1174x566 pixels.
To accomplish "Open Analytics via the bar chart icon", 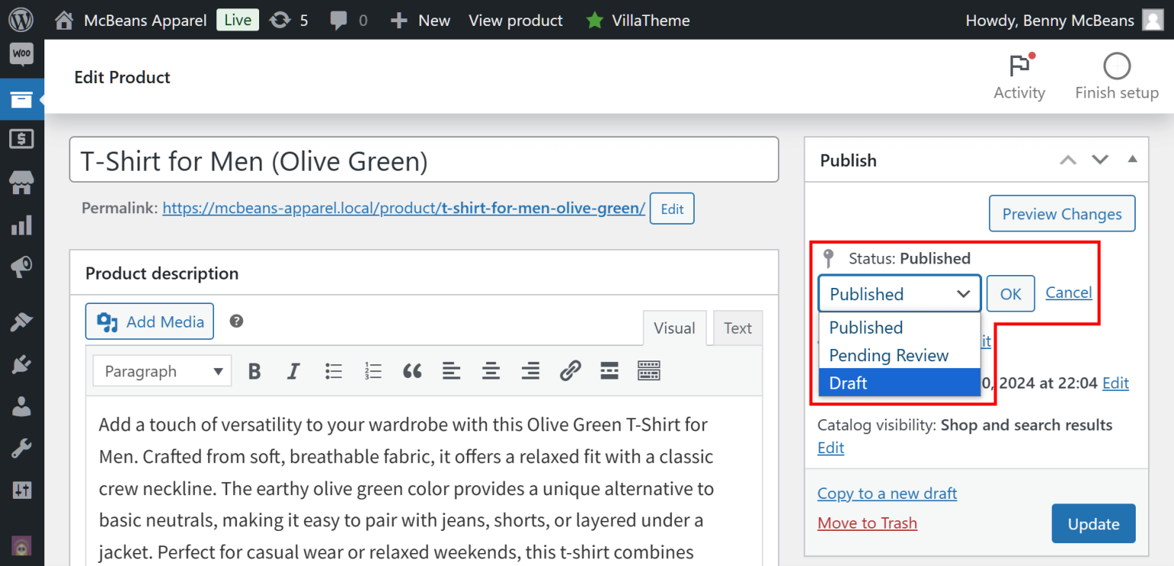I will pyautogui.click(x=21, y=225).
